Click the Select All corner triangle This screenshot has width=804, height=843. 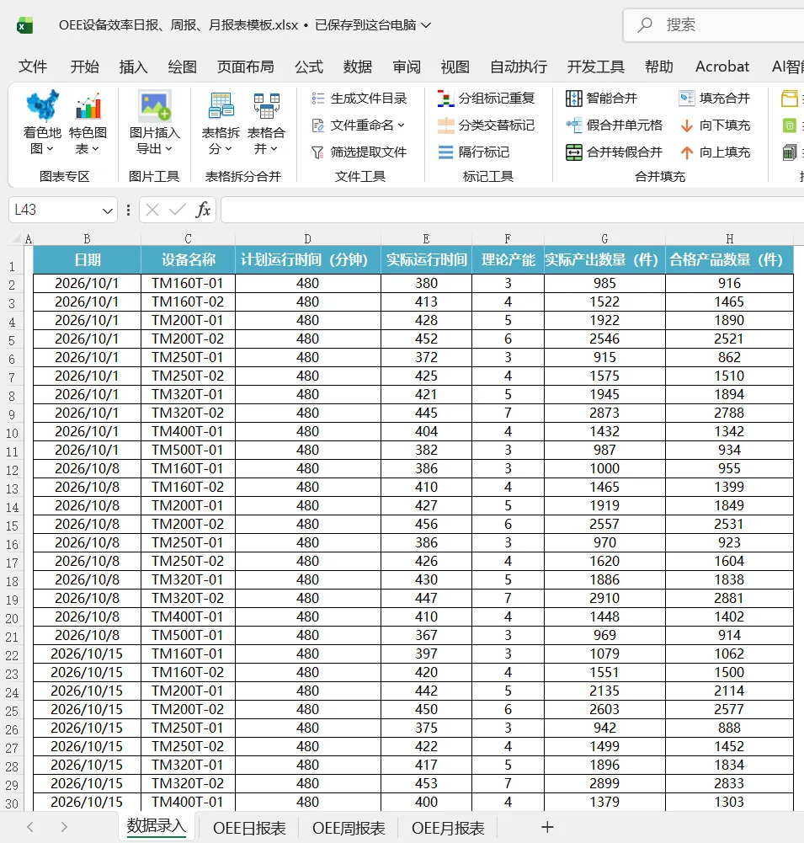tap(17, 238)
